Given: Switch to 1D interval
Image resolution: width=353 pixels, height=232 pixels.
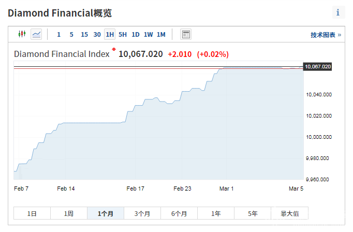Looking at the screenshot, I should pos(136,35).
